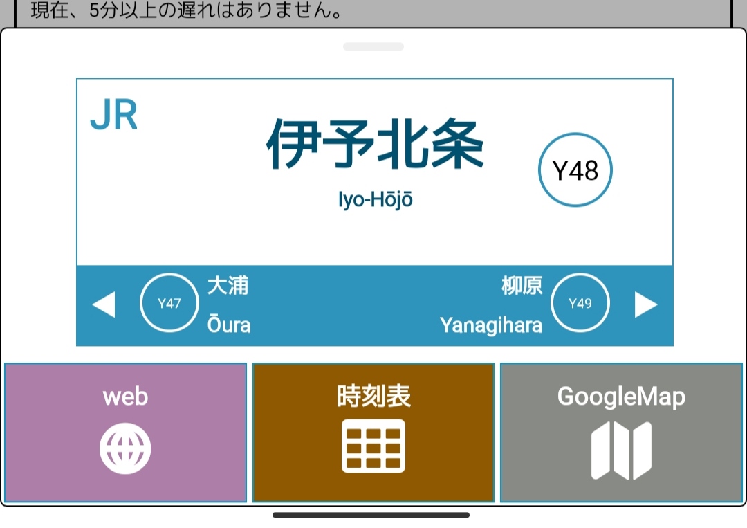Tap the 柳原 station name
Viewport: 747px width, 528px height.
tap(522, 285)
